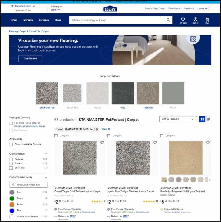Open the Savings menu
This screenshot has width=221, height=222.
pyautogui.click(x=28, y=20)
